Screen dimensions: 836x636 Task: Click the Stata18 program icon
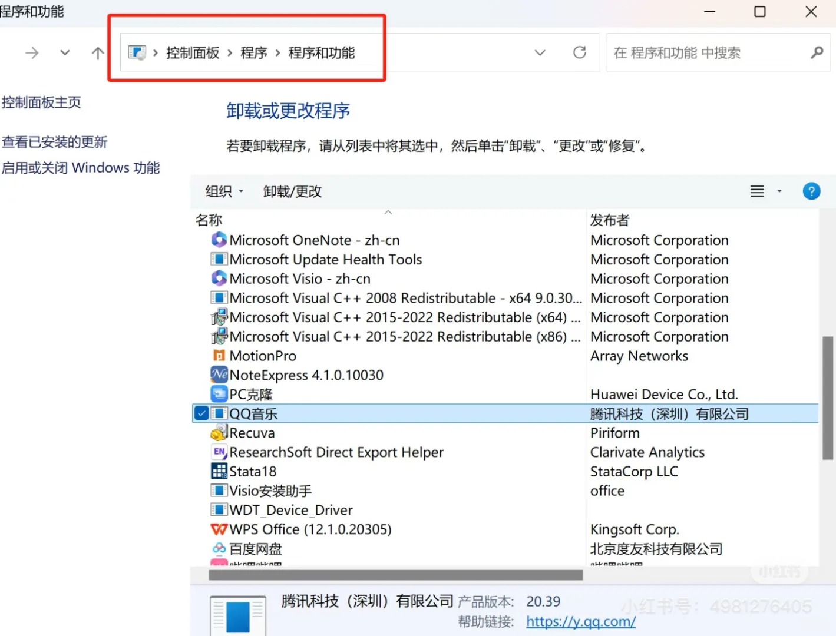(x=219, y=471)
